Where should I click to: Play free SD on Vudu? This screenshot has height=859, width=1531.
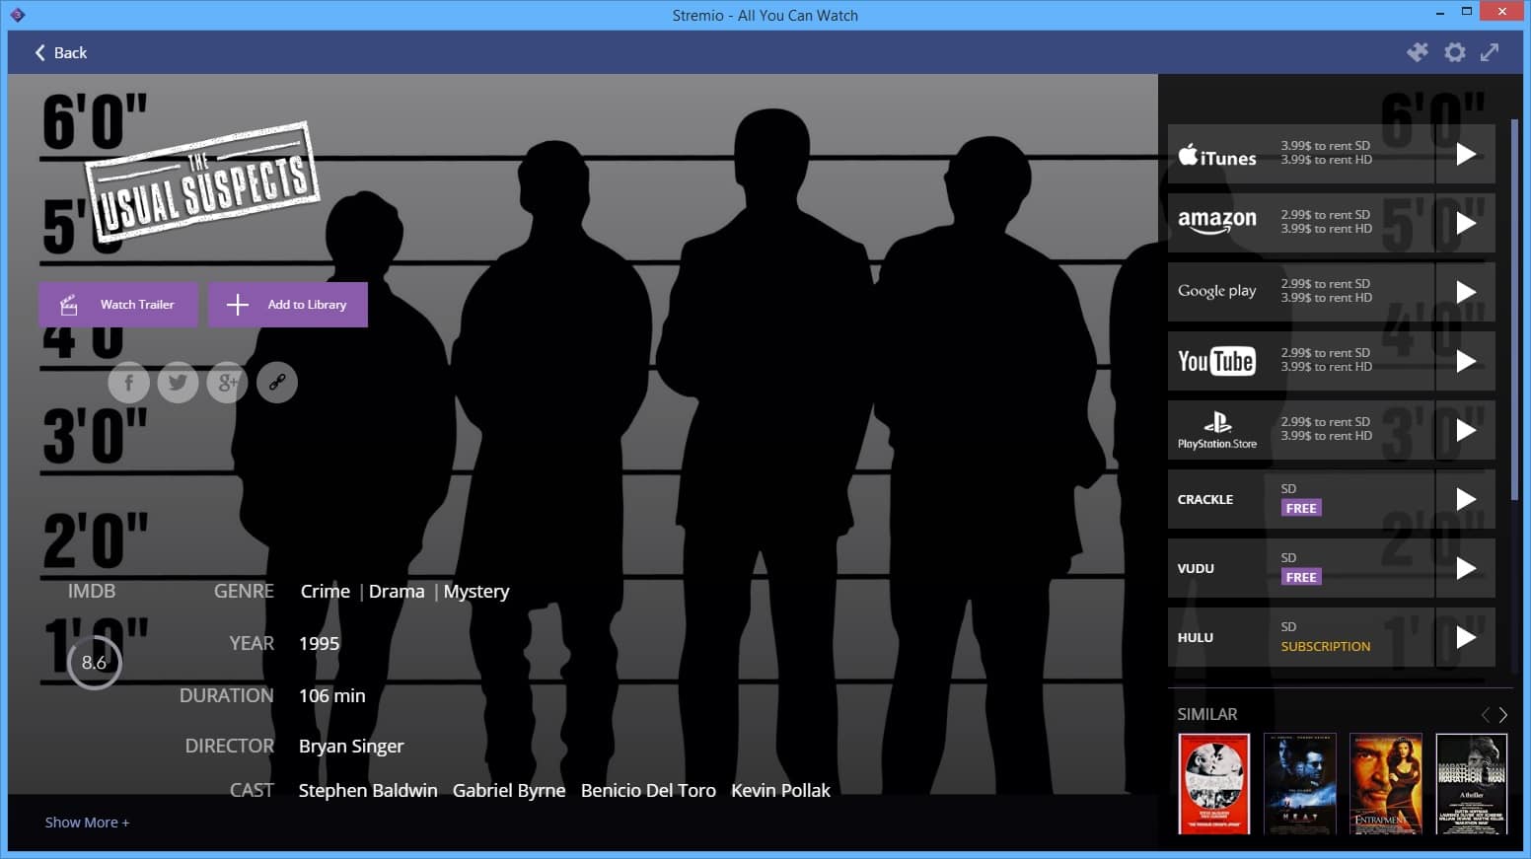[x=1466, y=568]
